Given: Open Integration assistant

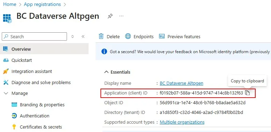Looking at the screenshot, I should point(32,71).
